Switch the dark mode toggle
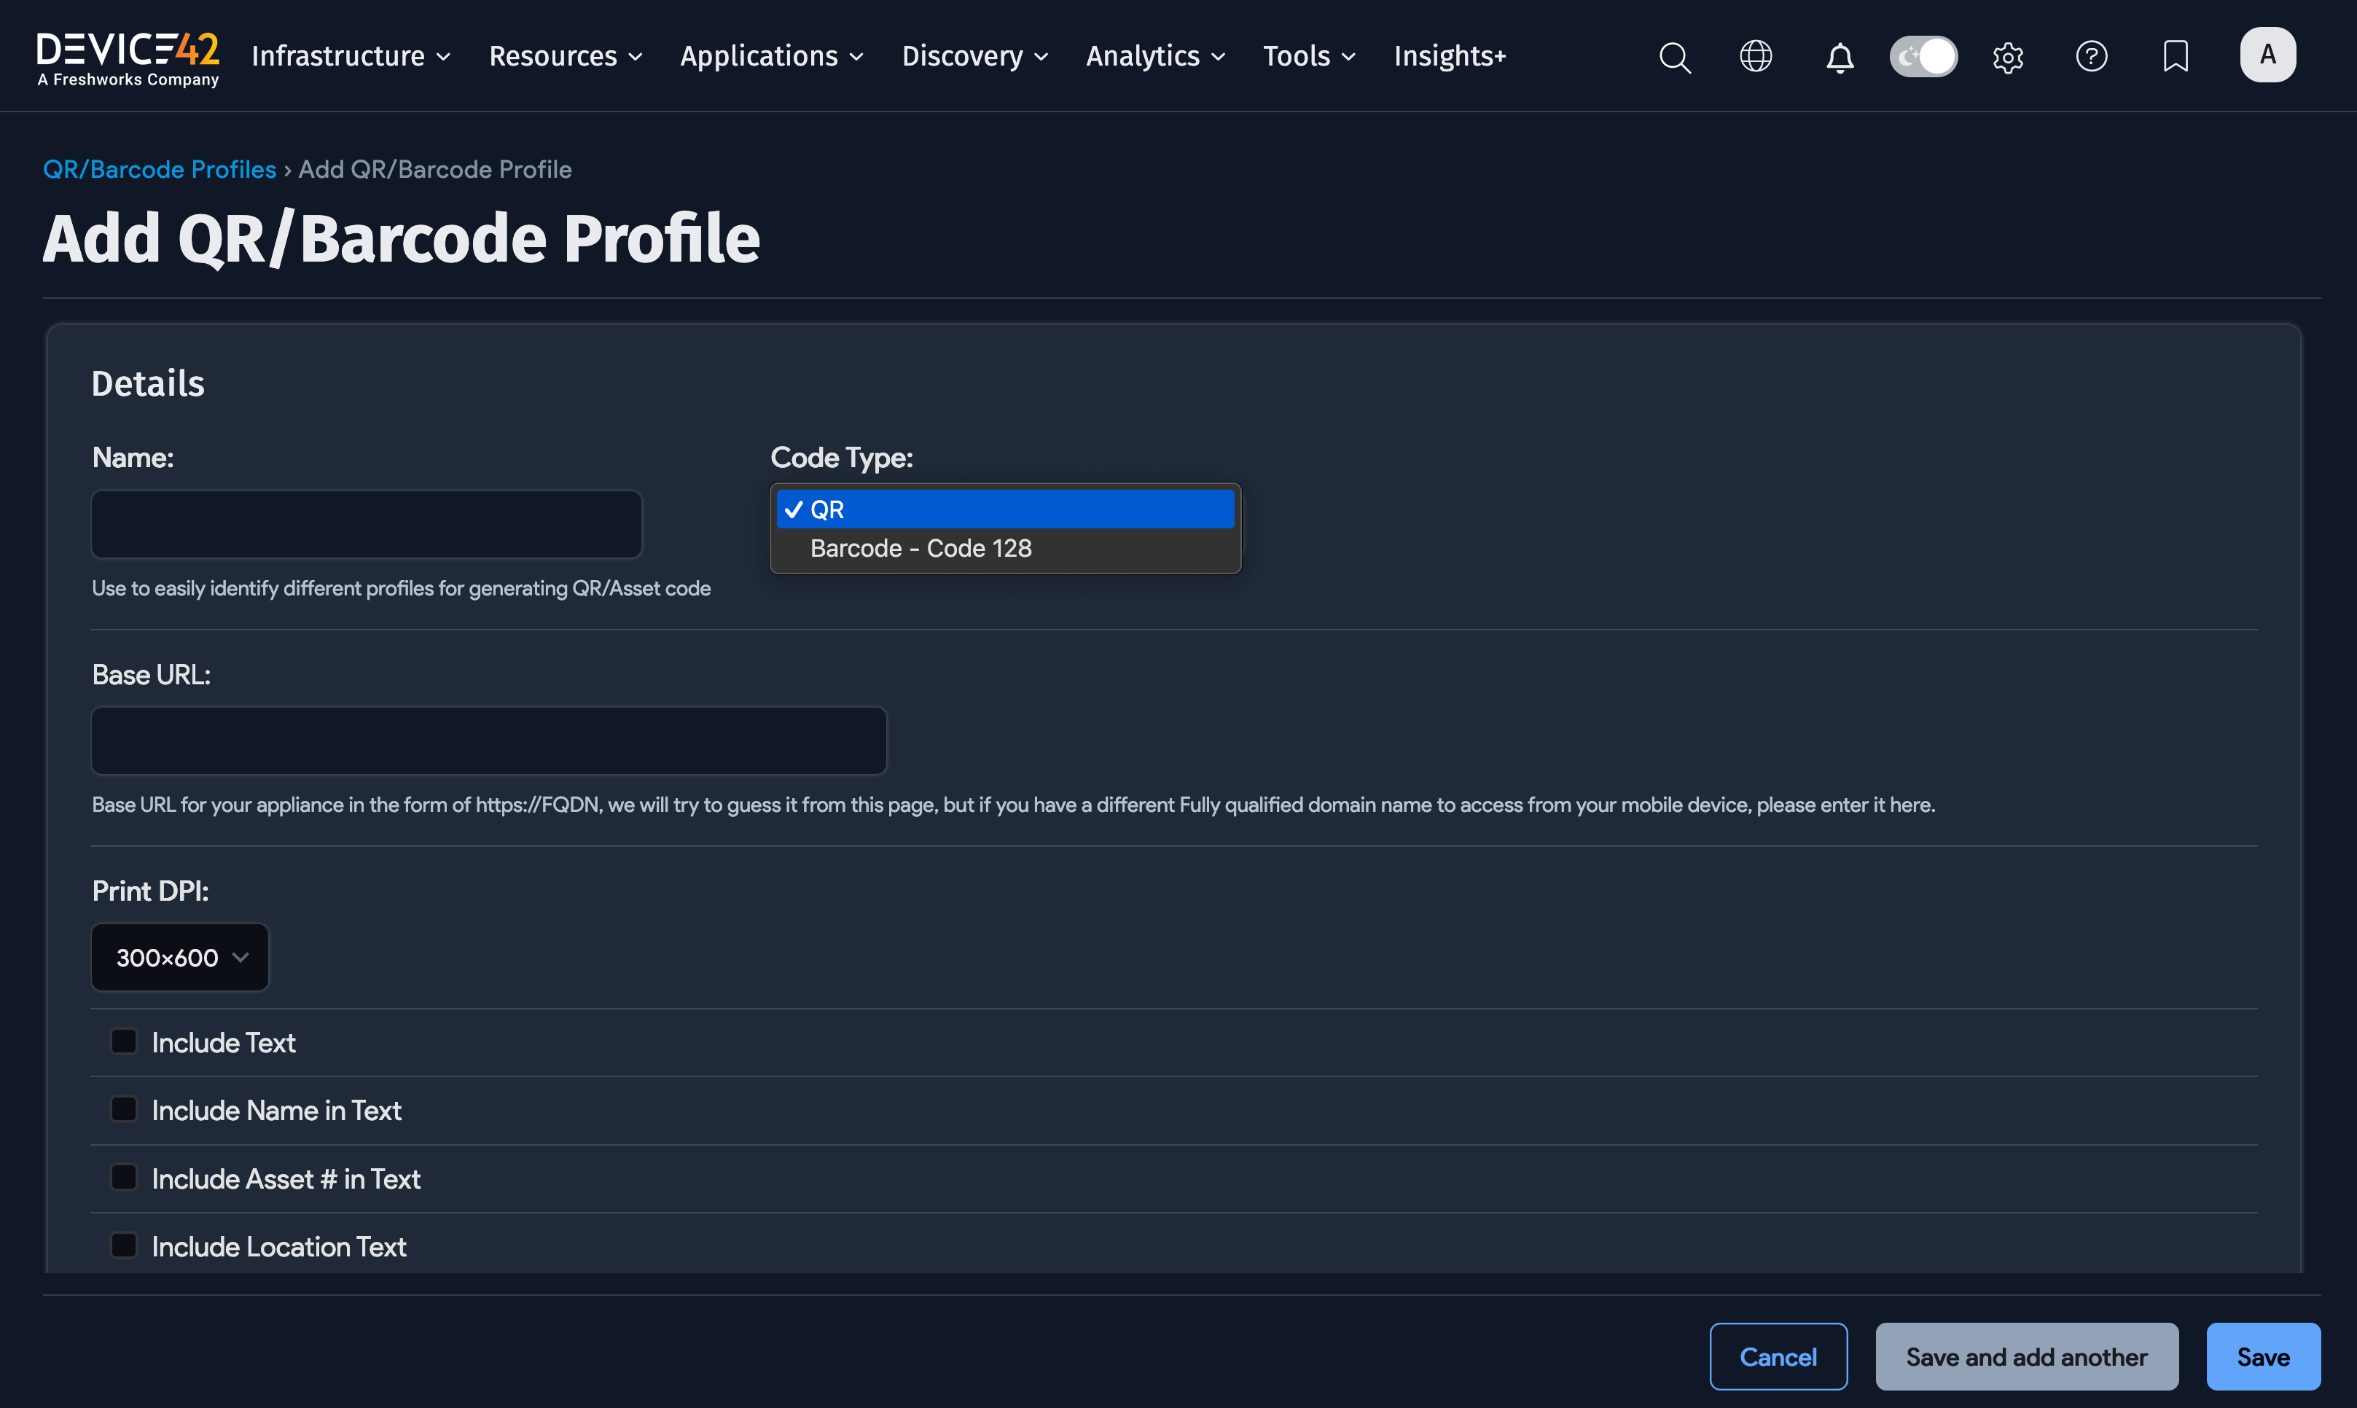The width and height of the screenshot is (2357, 1408). coord(1923,57)
